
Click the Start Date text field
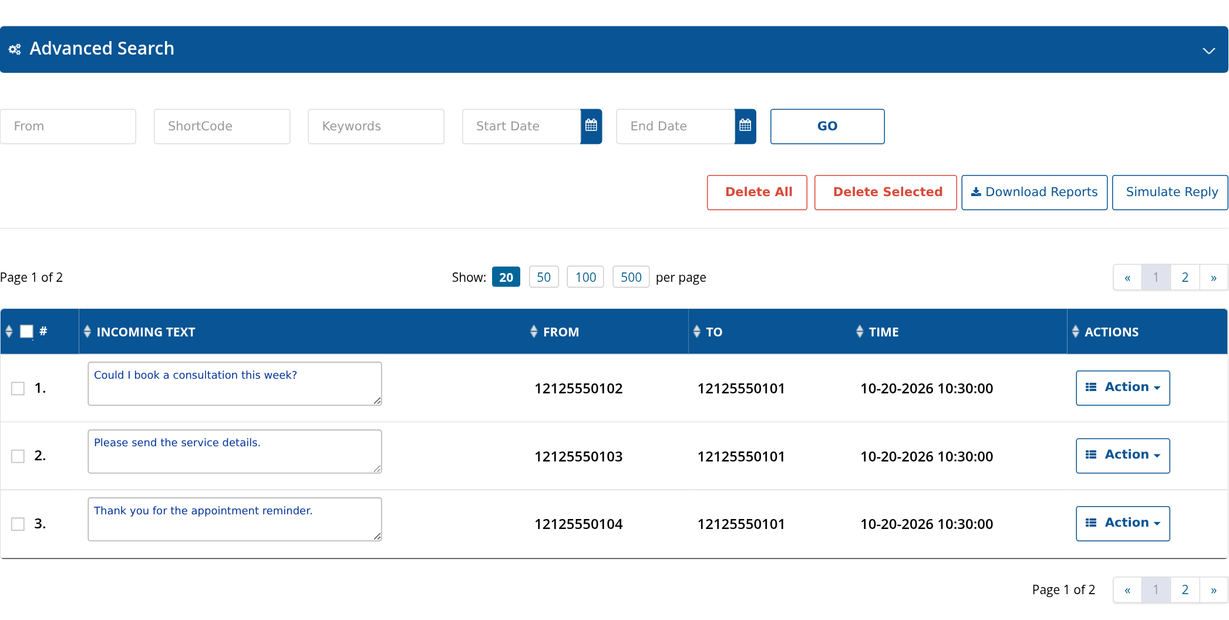click(521, 126)
